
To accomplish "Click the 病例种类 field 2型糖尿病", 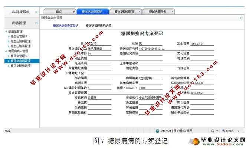I will pos(151,78).
